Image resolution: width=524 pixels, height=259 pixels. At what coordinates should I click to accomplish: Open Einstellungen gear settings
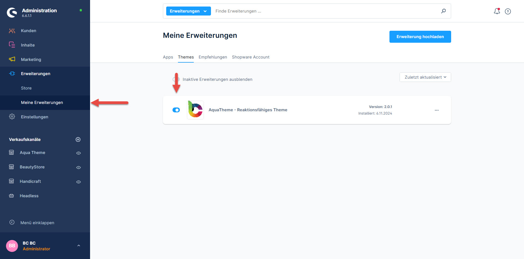coord(34,117)
